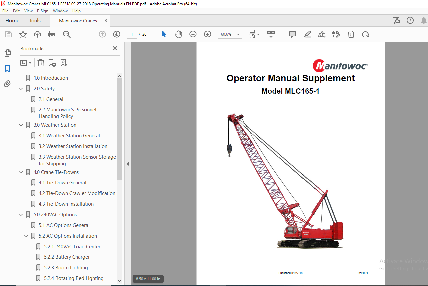The image size is (428, 286).
Task: Collapse the navigation pane with side arrow
Action: (x=128, y=164)
